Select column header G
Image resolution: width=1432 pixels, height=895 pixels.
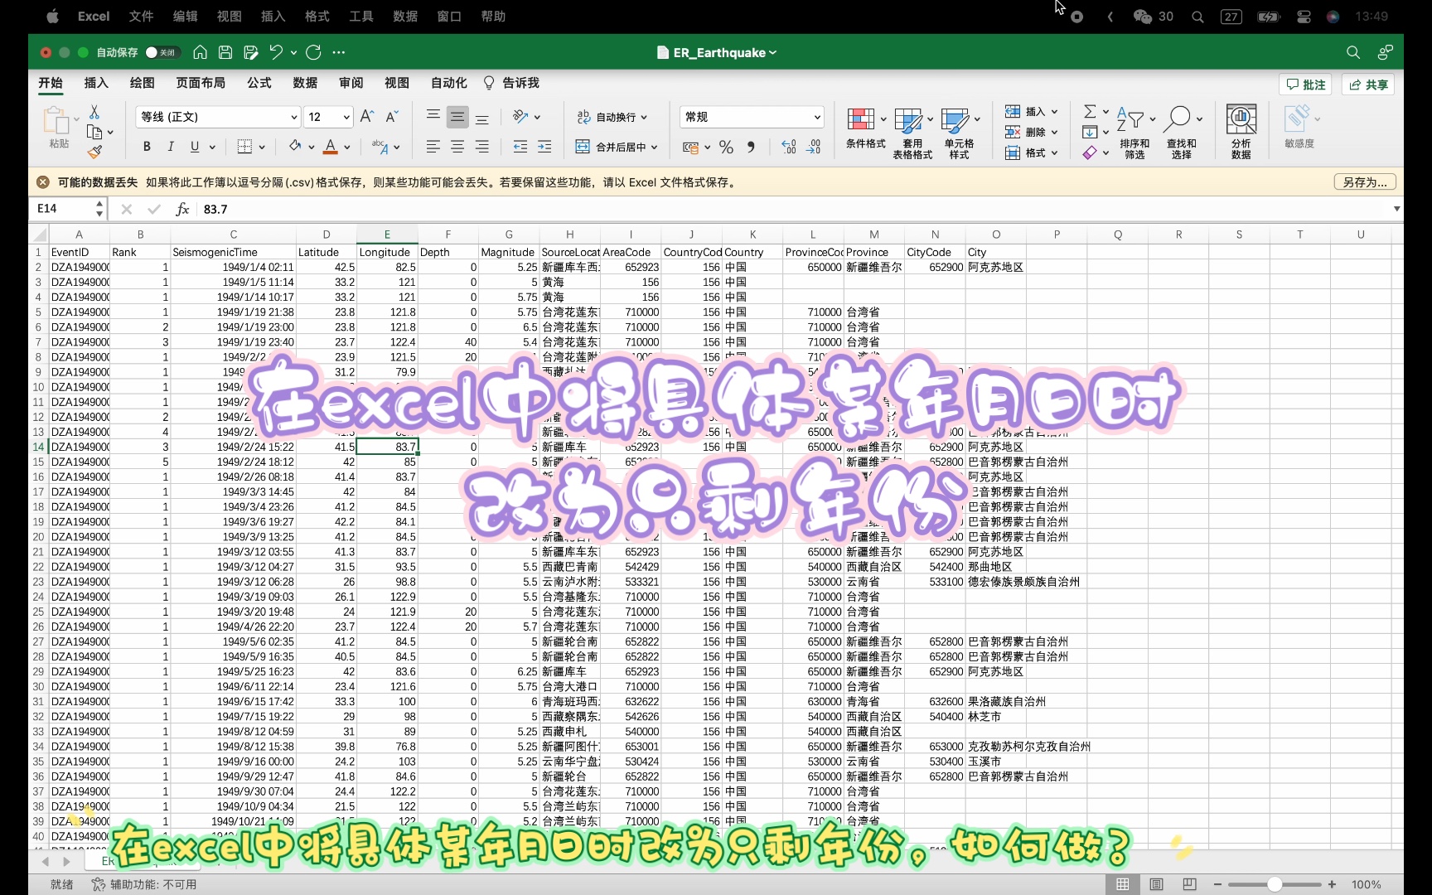[x=509, y=235]
